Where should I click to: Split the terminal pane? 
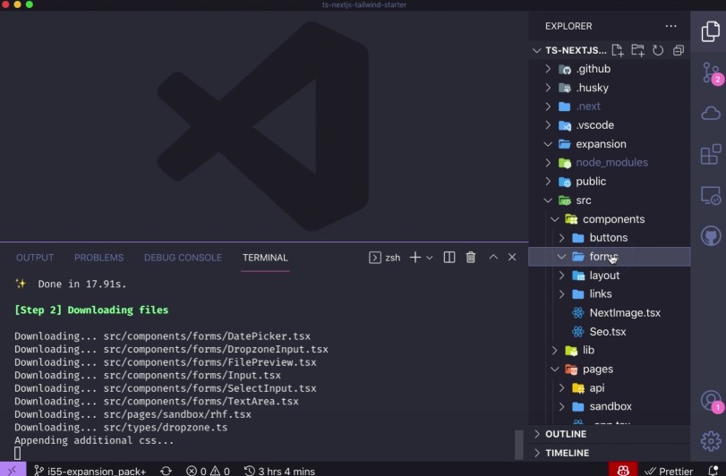click(x=449, y=258)
